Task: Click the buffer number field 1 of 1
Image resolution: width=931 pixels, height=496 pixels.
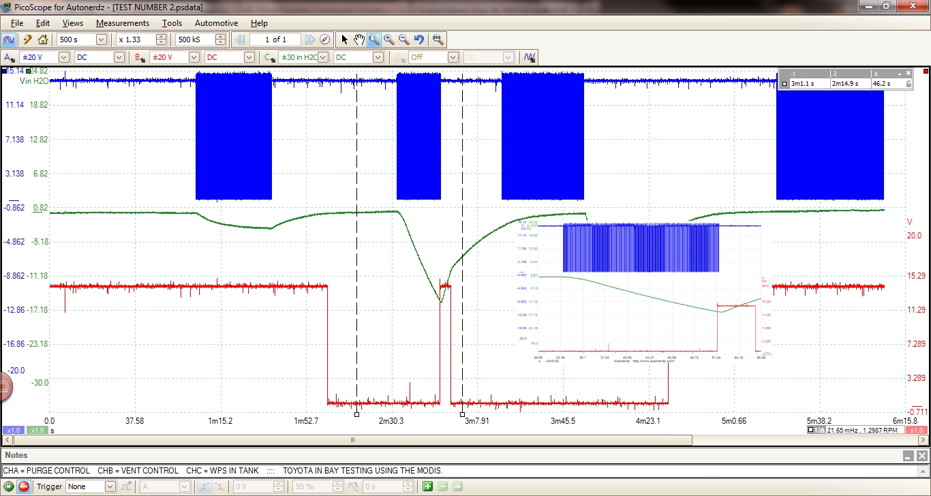Action: pos(275,40)
